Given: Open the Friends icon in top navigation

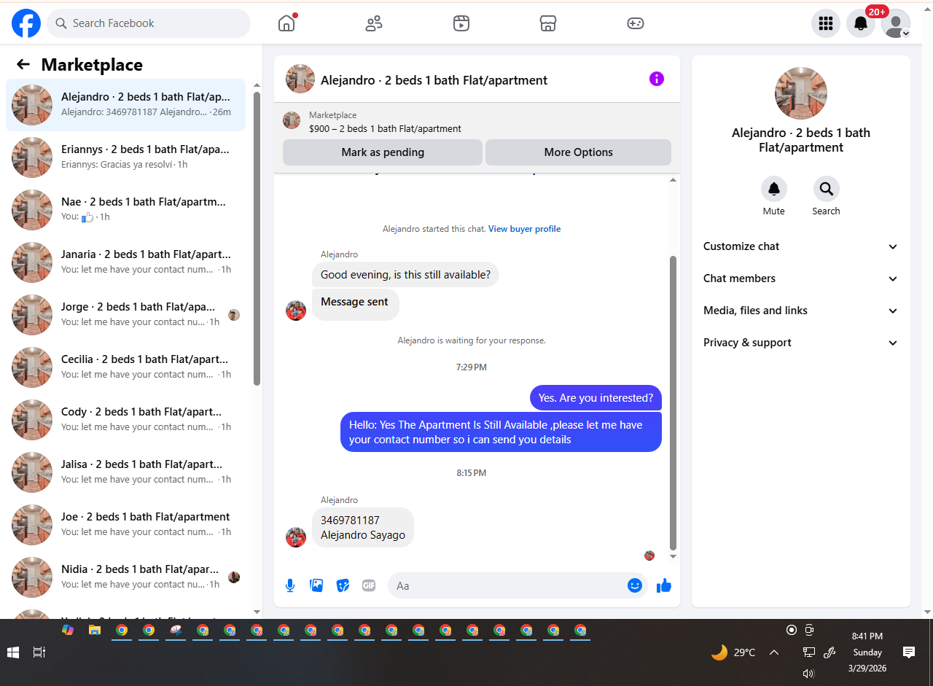Looking at the screenshot, I should click(374, 23).
